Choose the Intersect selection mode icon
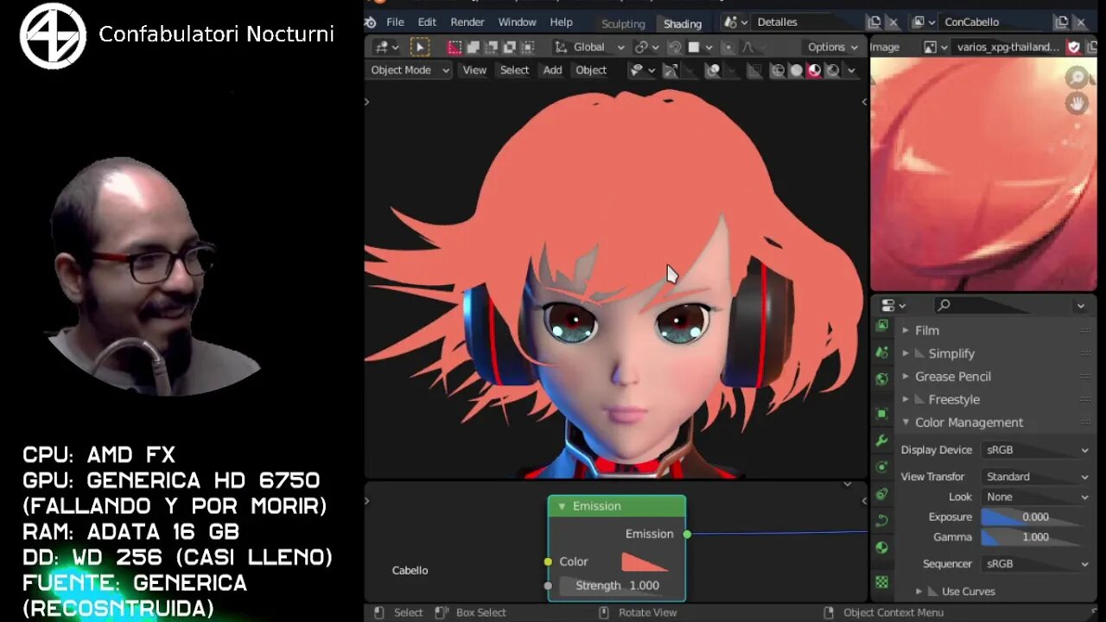1106x622 pixels. click(x=528, y=47)
